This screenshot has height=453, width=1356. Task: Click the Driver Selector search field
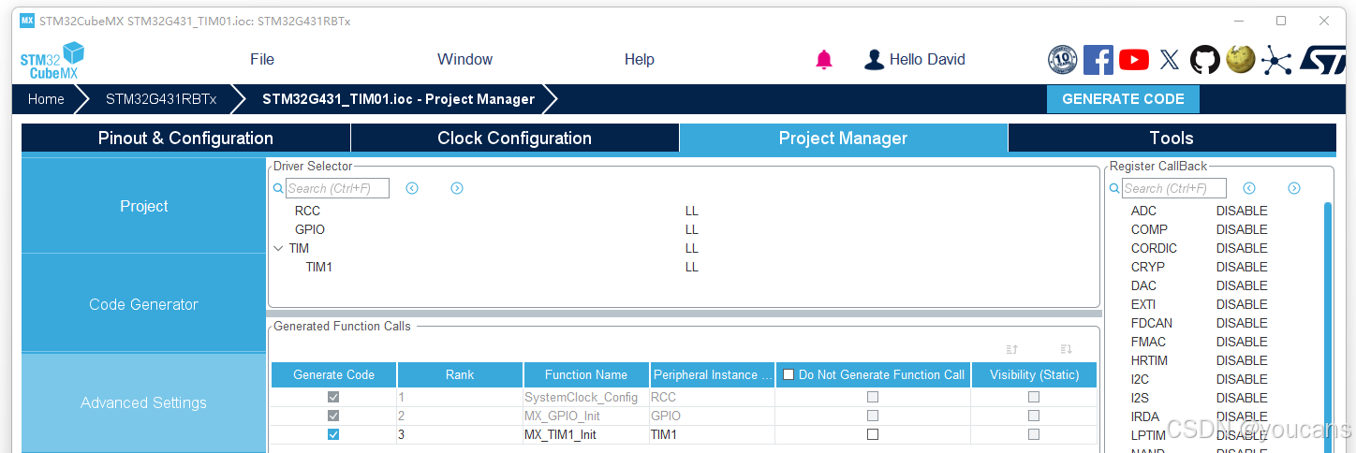coord(337,188)
